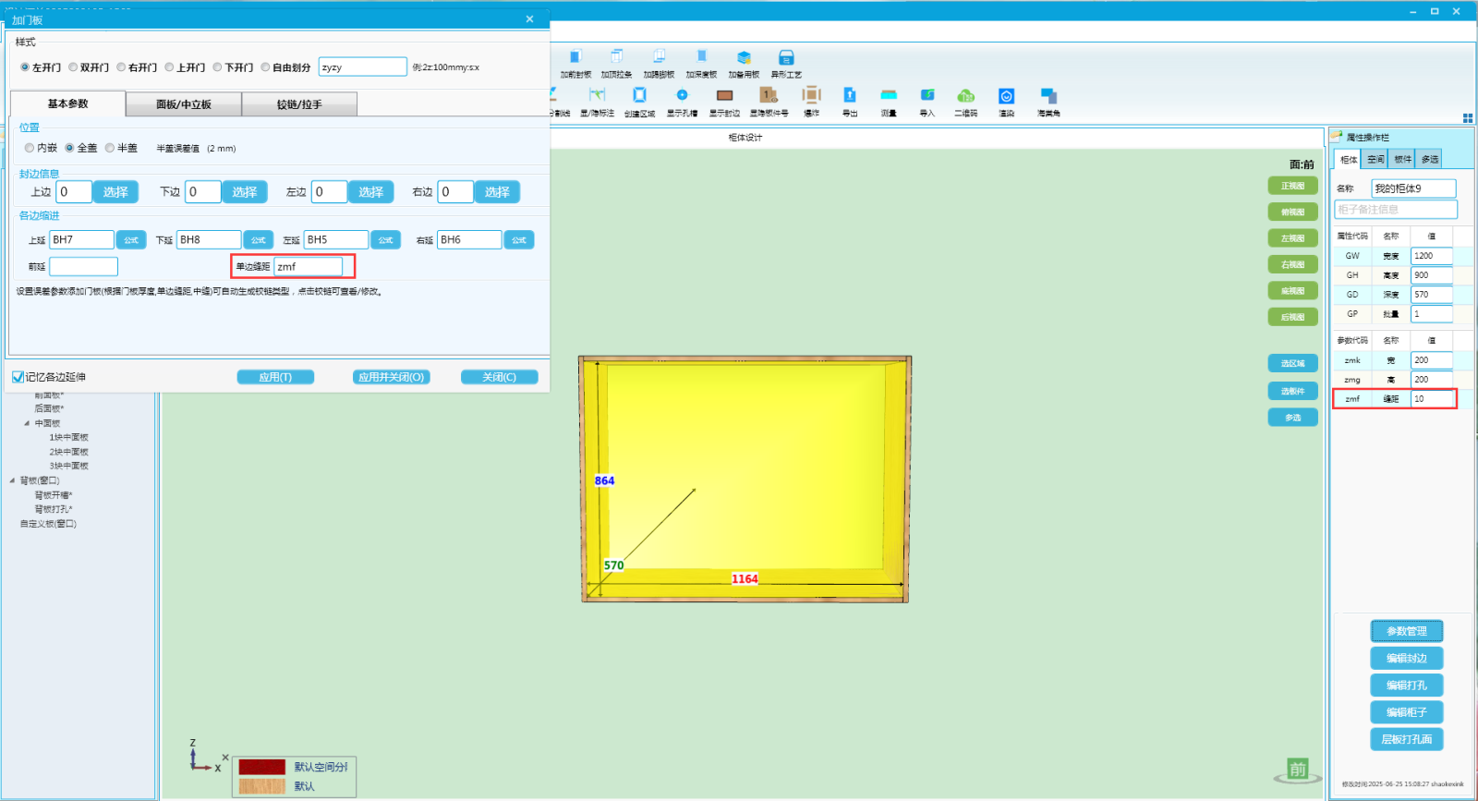Screen dimensions: 1478x801
Task: Toggle 显/隐标注 dimension display
Action: click(597, 102)
